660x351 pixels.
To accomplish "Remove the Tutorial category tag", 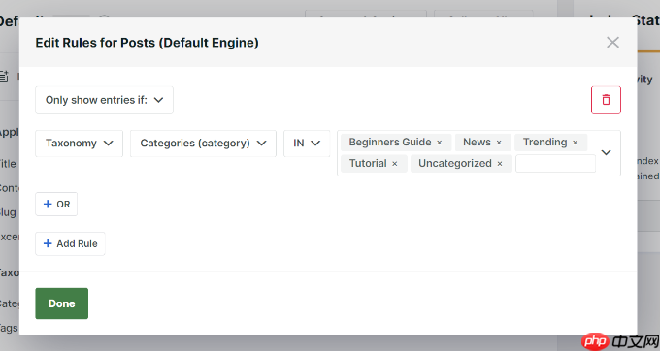I will point(395,164).
